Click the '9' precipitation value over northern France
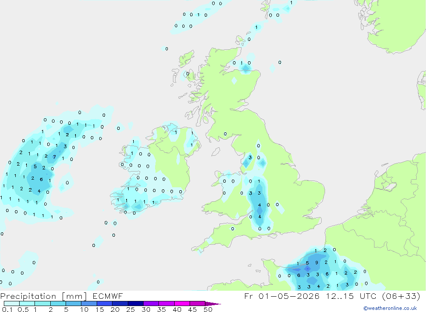 317,263
